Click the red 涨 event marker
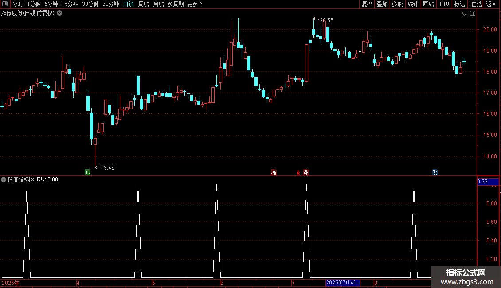501x288 pixels. tap(306, 172)
